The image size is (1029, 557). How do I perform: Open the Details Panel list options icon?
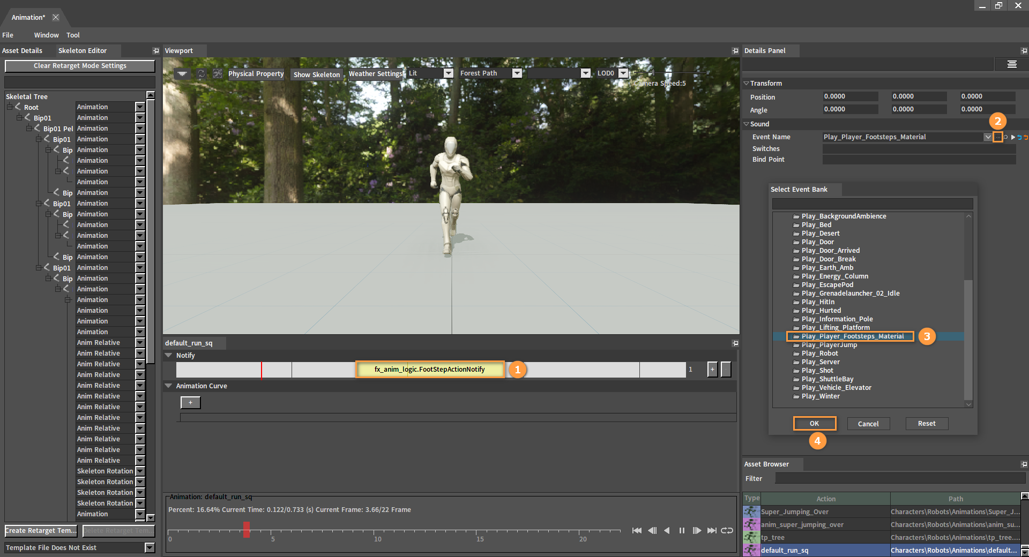pos(1011,64)
